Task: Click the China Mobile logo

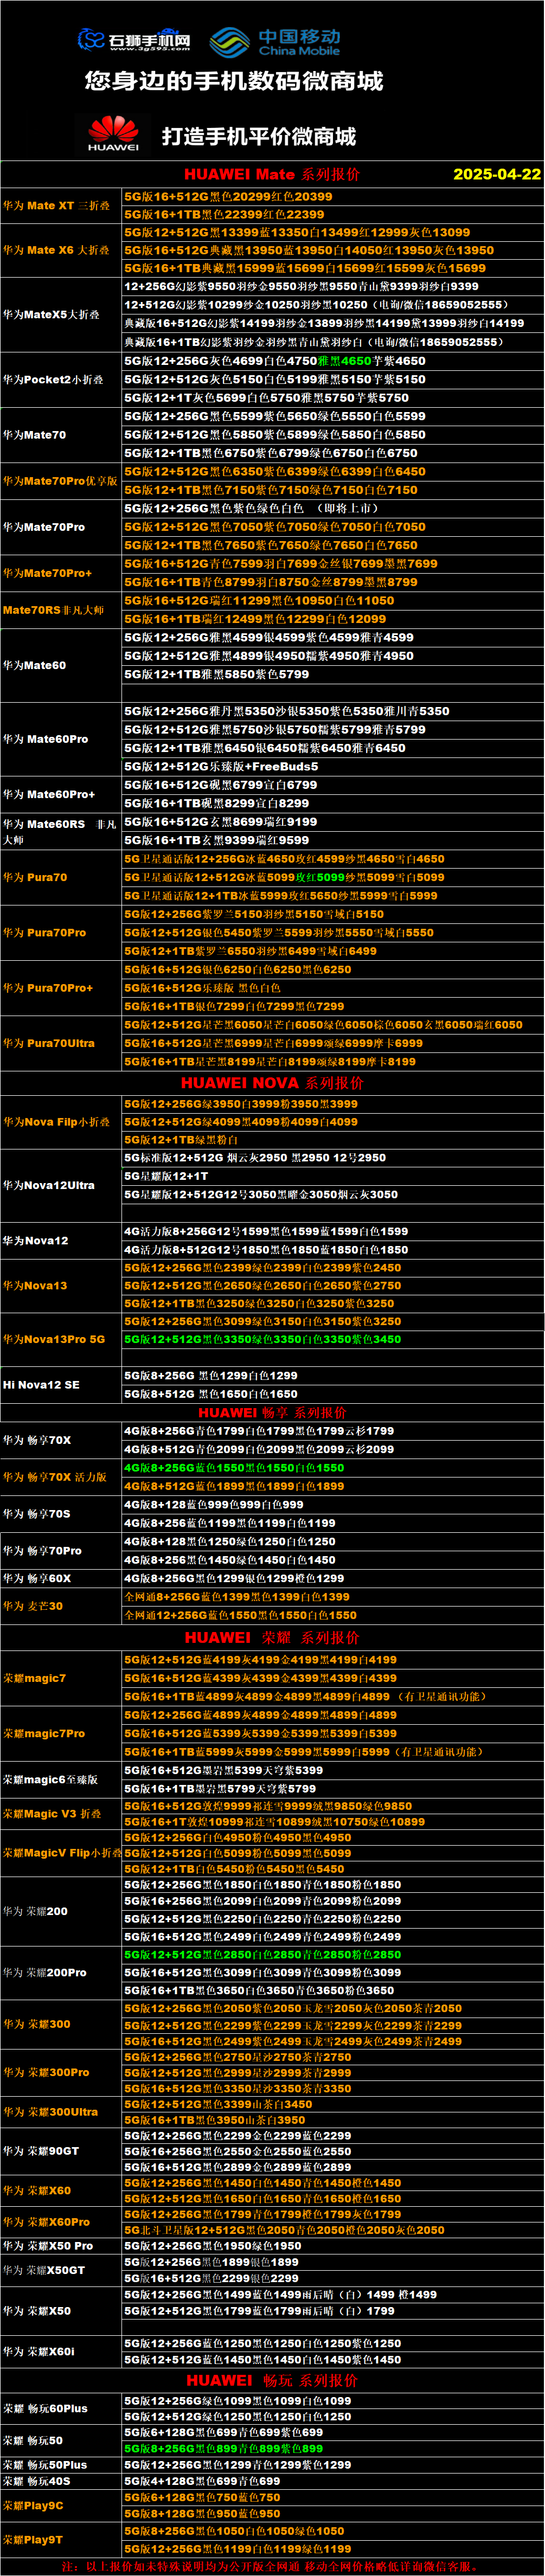Action: (275, 42)
